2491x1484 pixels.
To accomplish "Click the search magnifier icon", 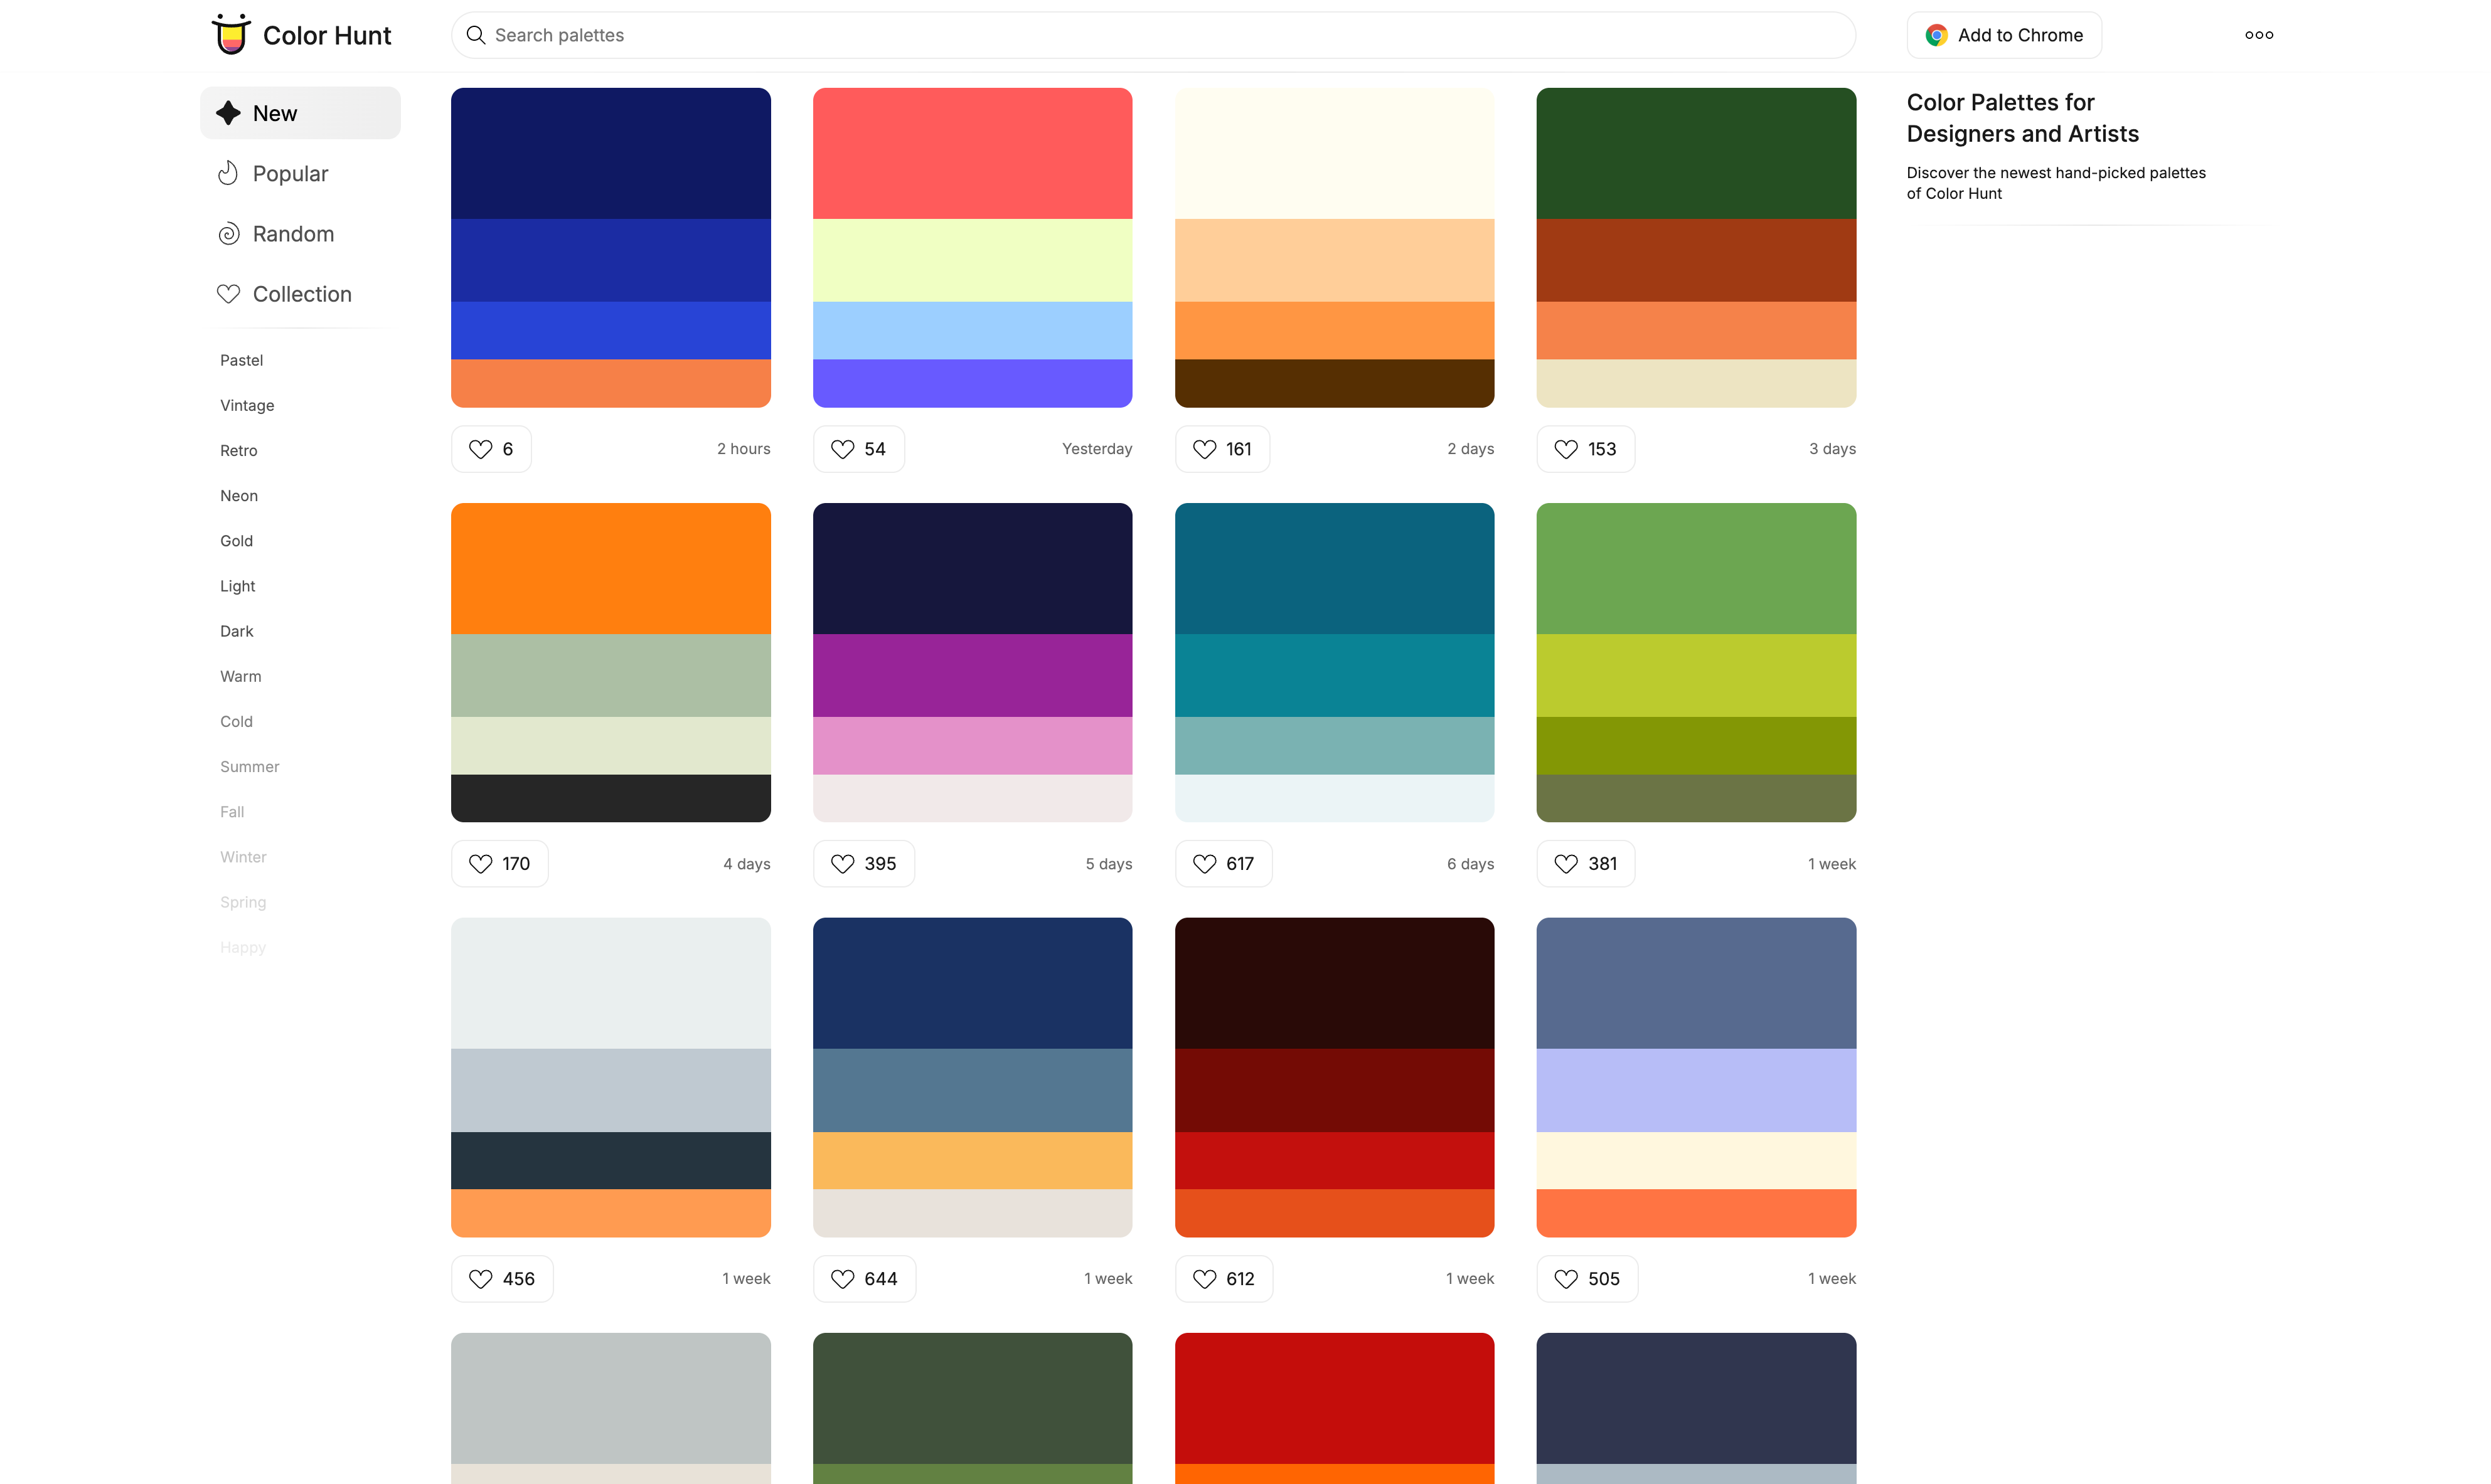I will pos(476,35).
